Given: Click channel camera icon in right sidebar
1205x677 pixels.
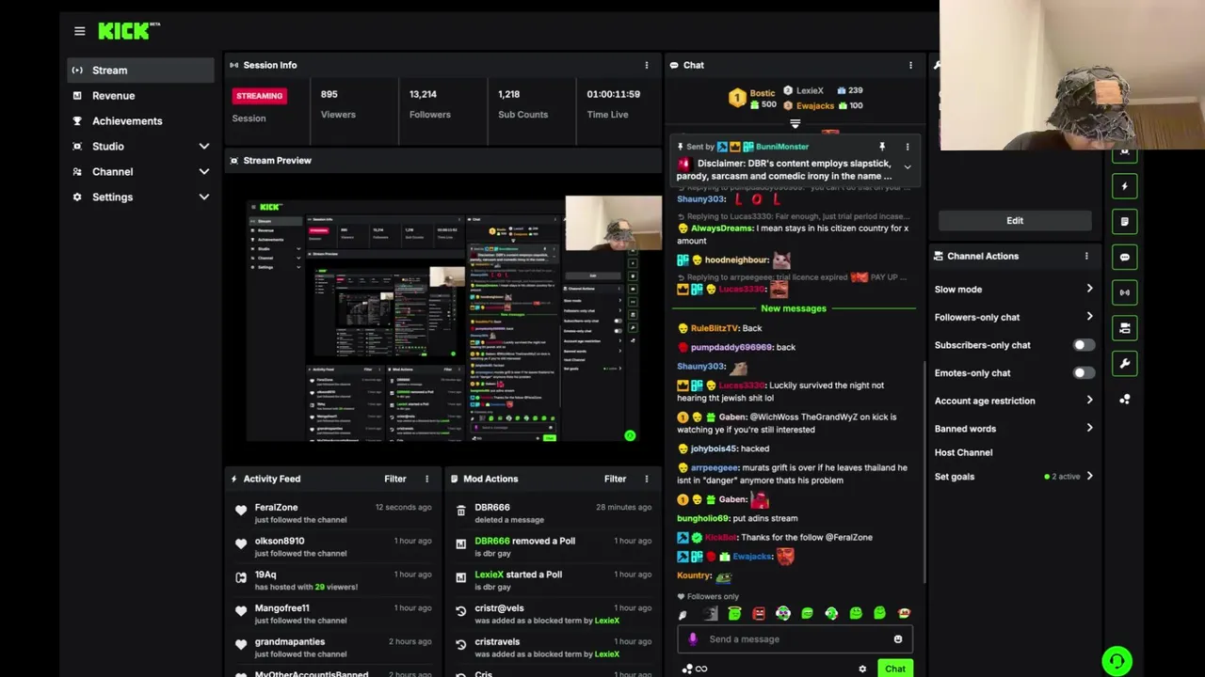Looking at the screenshot, I should [1124, 327].
